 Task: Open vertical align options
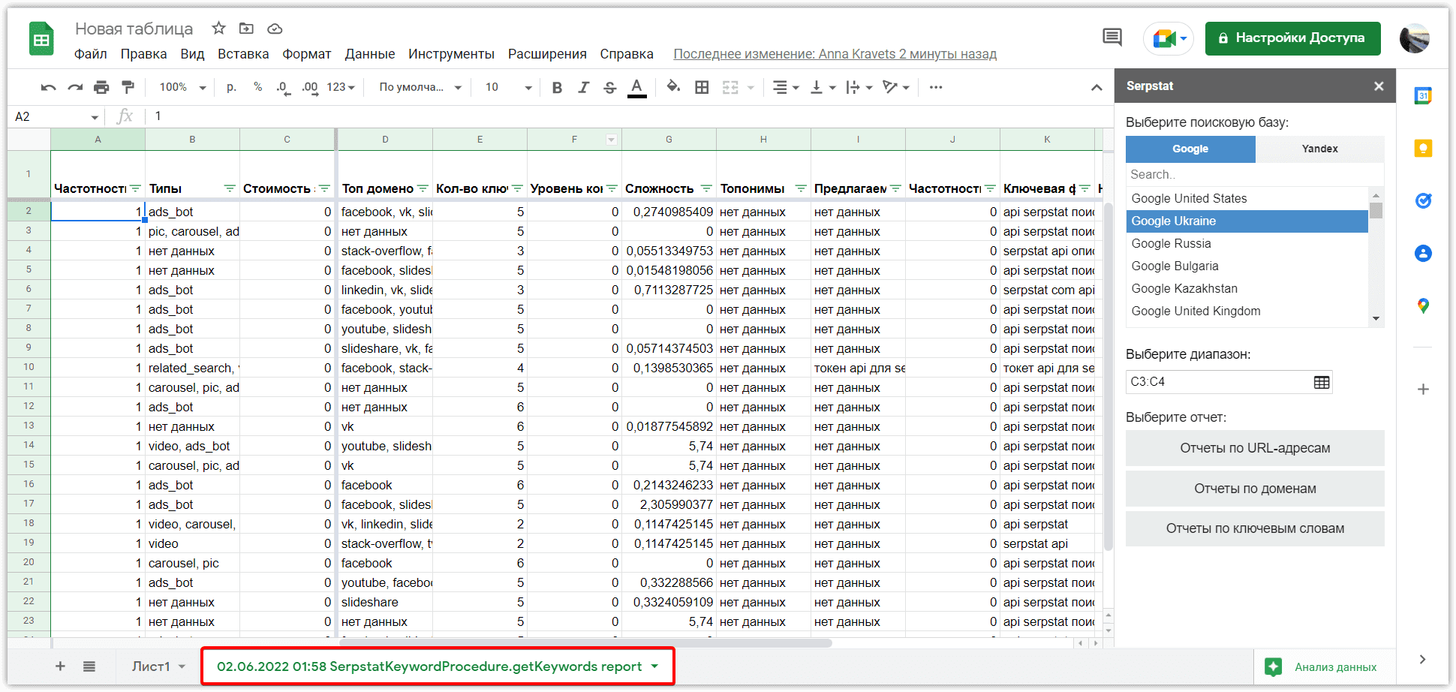823,88
